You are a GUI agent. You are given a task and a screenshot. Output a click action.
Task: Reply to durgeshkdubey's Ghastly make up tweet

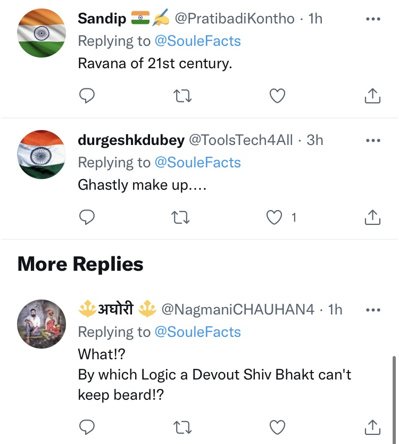pyautogui.click(x=87, y=217)
